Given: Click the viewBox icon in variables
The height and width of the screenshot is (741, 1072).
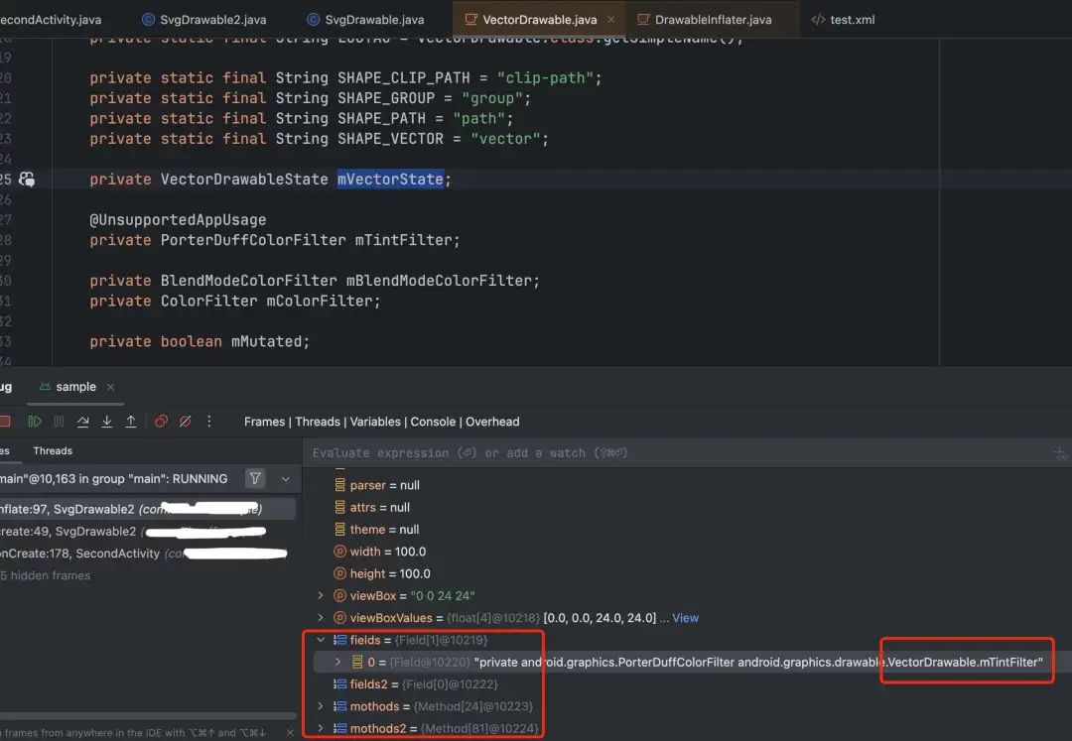Looking at the screenshot, I should [339, 595].
